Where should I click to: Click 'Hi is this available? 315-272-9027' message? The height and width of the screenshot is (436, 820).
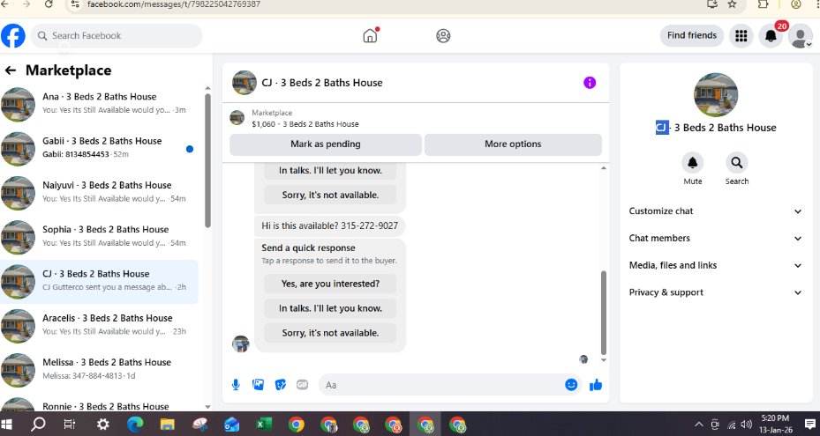(329, 225)
